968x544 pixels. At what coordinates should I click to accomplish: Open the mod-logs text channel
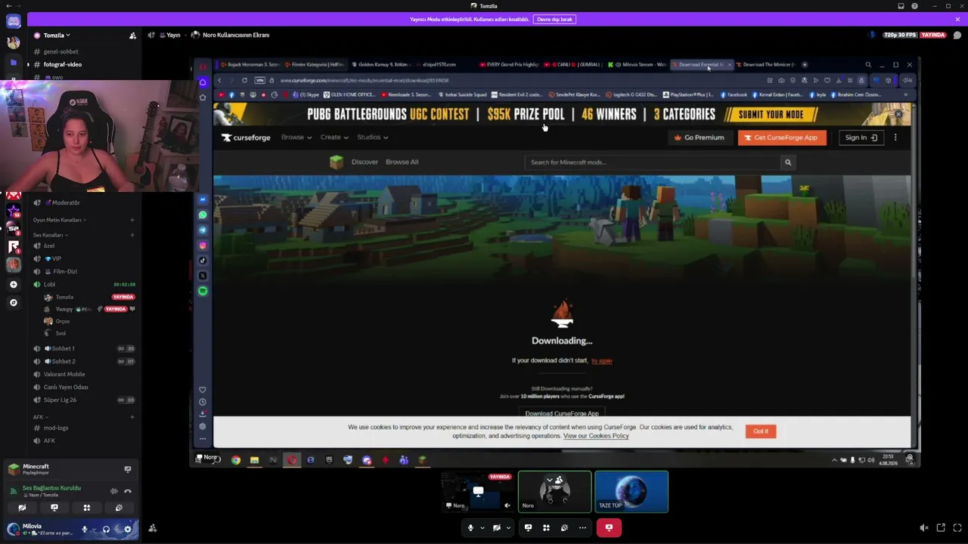click(x=56, y=428)
